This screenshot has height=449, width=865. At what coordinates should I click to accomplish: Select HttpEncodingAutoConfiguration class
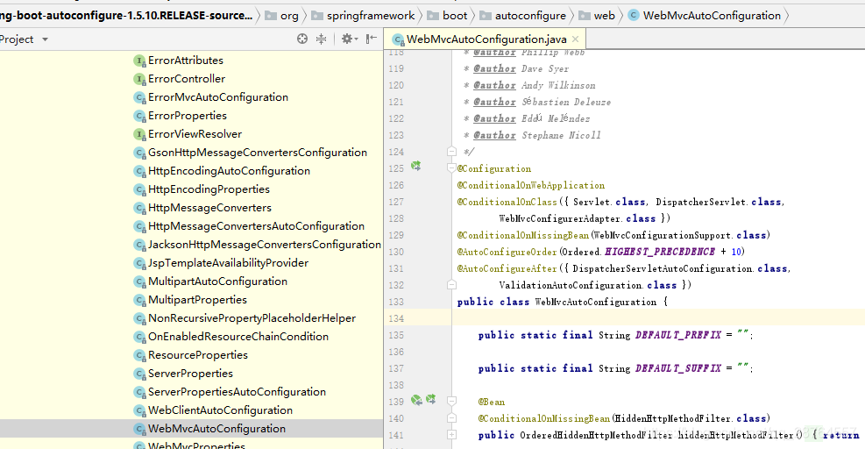(x=229, y=171)
